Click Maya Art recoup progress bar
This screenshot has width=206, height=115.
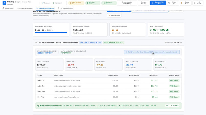[51, 32]
